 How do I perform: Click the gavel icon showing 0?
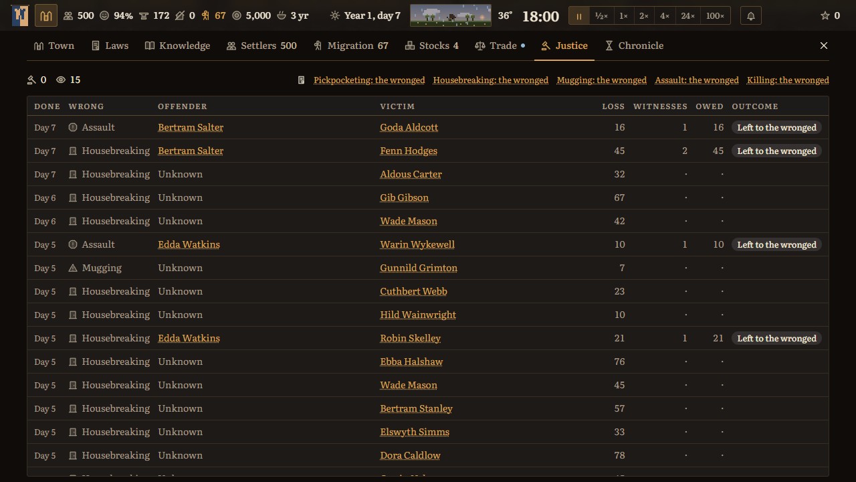[x=31, y=80]
